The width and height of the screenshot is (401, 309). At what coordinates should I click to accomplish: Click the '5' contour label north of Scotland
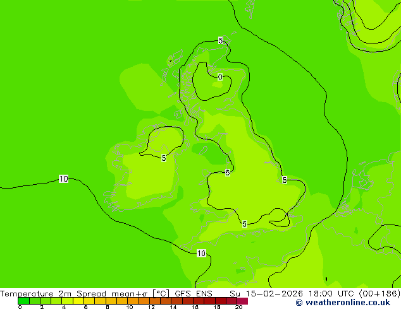coord(221,40)
